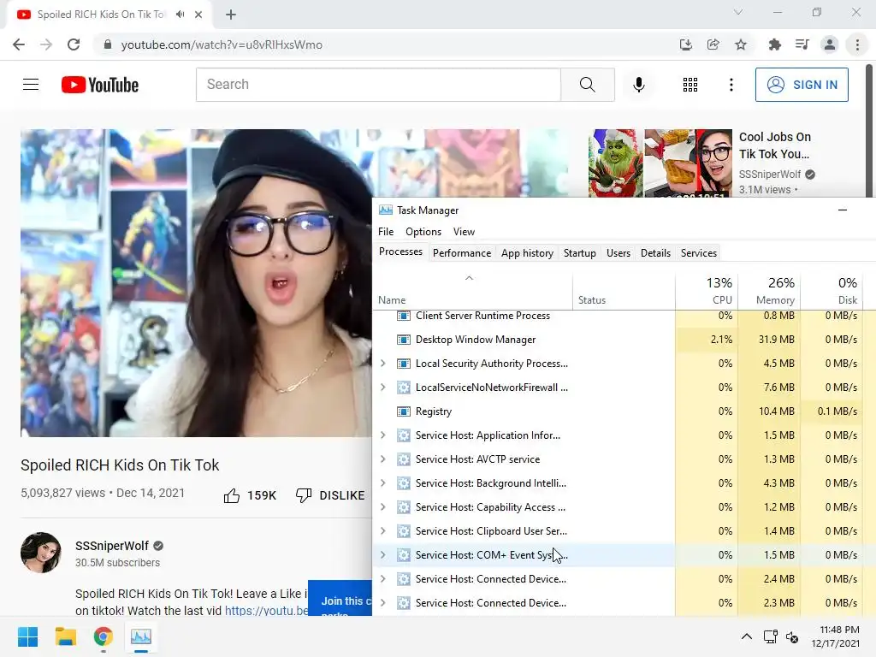Sort processes by Memory column
876x657 pixels.
pyautogui.click(x=769, y=291)
